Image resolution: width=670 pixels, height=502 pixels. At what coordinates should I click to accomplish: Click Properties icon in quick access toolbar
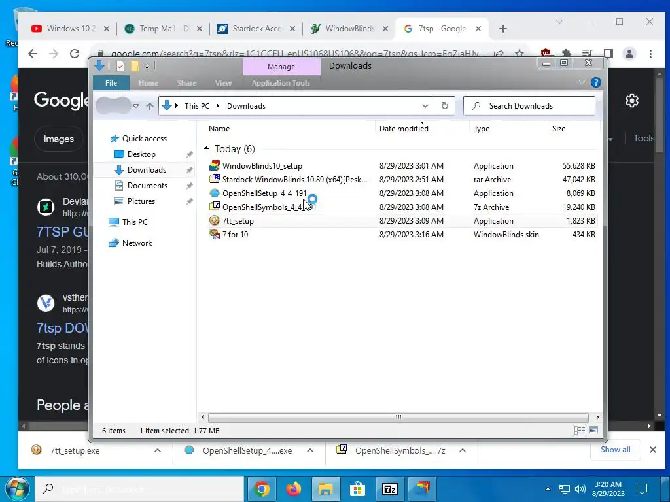120,66
